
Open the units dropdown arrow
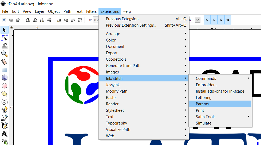pyautogui.click(x=197, y=20)
